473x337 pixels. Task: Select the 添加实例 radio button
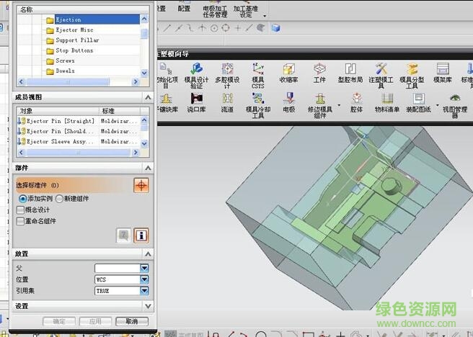point(23,198)
